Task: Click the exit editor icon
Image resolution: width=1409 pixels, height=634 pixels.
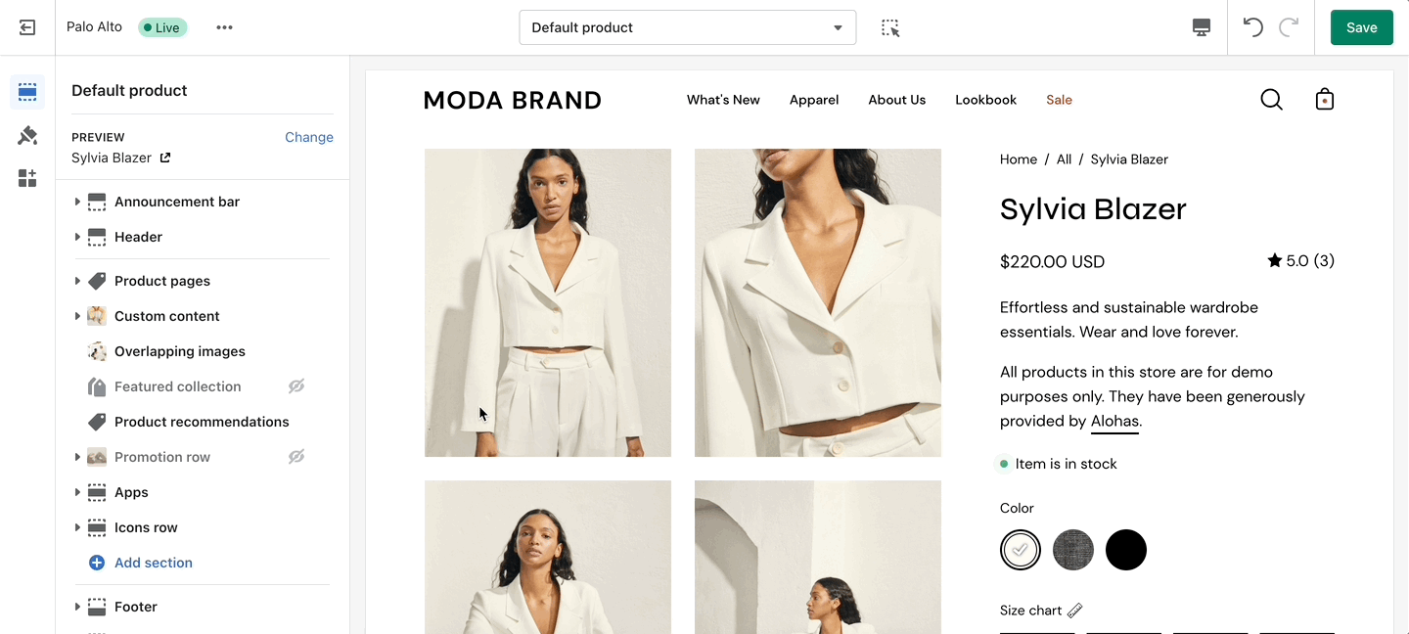Action: click(x=27, y=27)
